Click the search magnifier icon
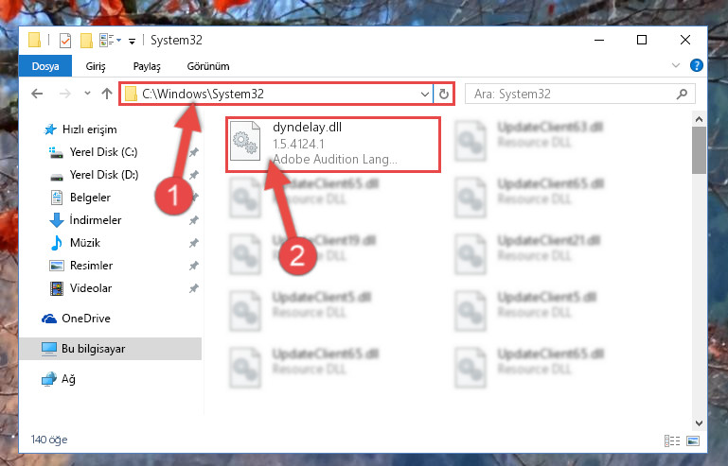This screenshot has height=466, width=728. coord(682,95)
